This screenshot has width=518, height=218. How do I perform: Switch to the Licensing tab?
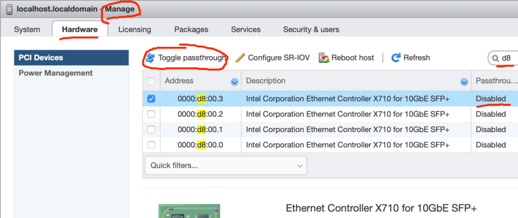[135, 29]
